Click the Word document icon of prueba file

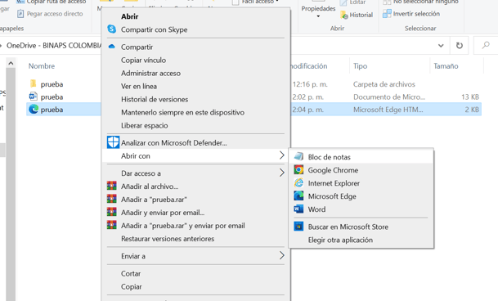click(x=33, y=97)
